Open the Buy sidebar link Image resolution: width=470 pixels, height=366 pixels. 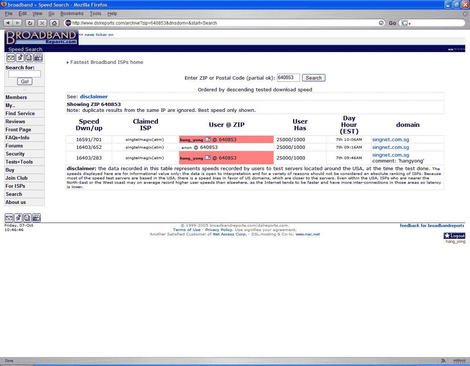point(10,170)
